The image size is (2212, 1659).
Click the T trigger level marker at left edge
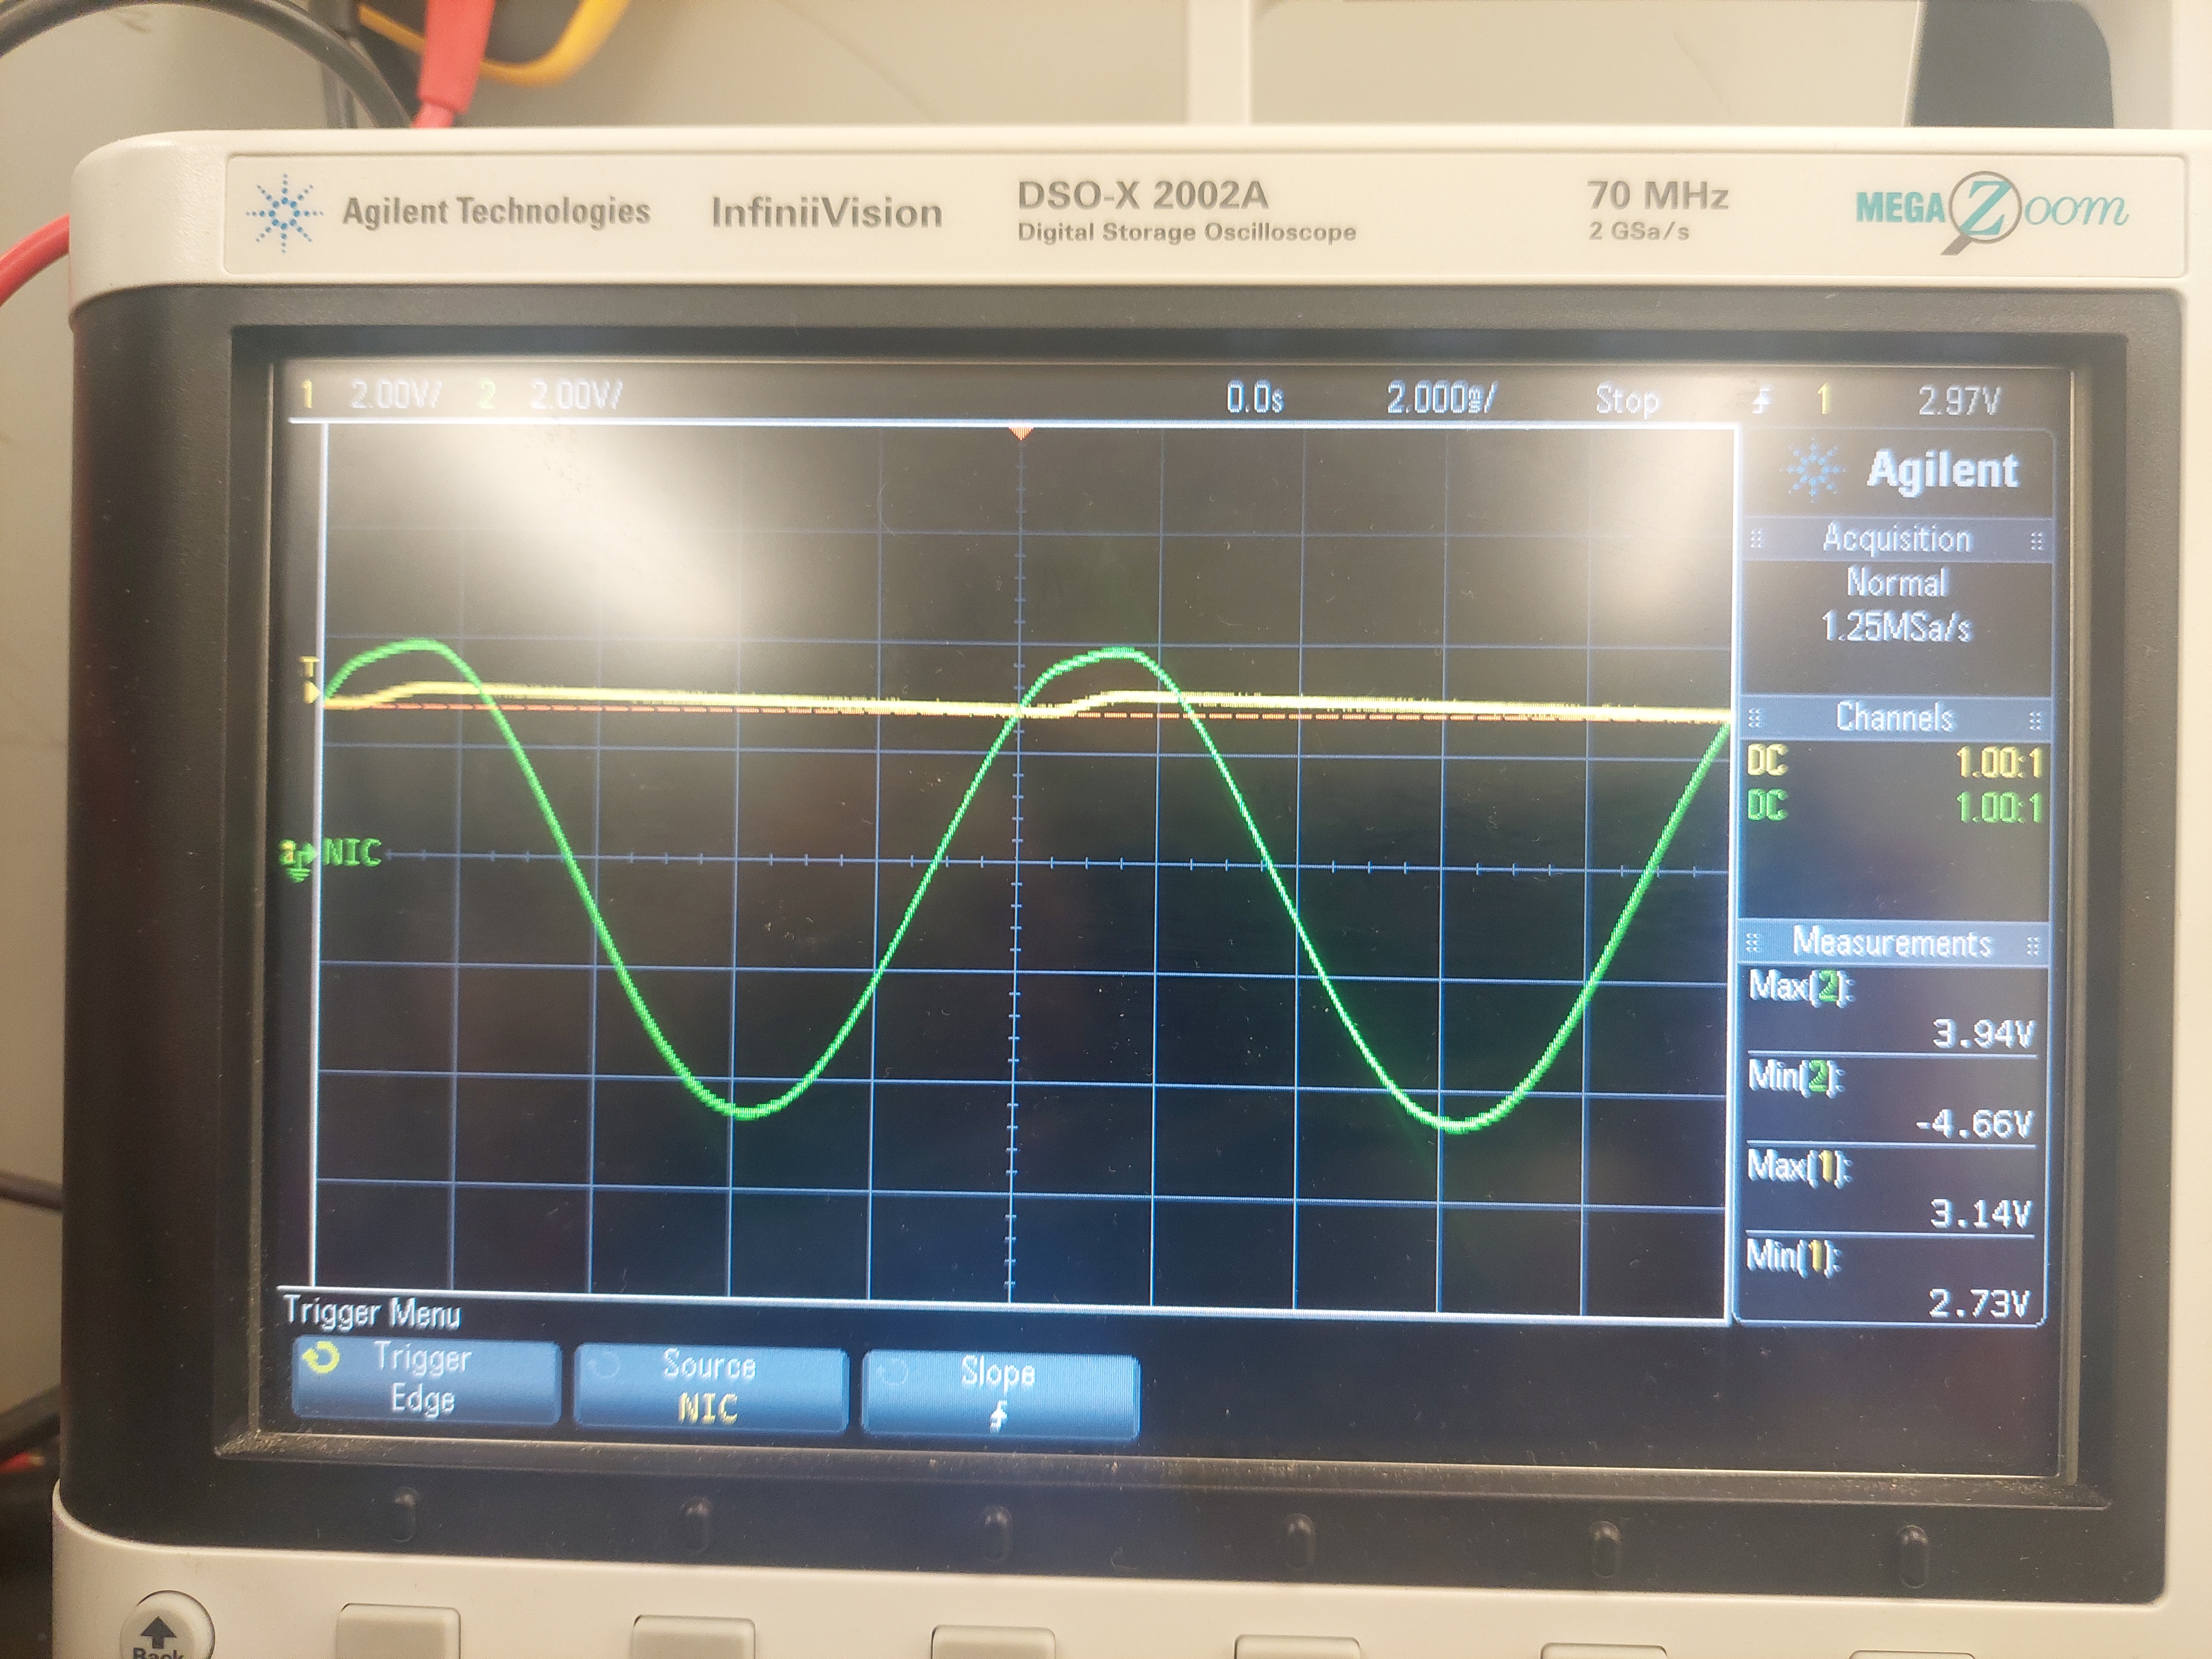click(310, 680)
